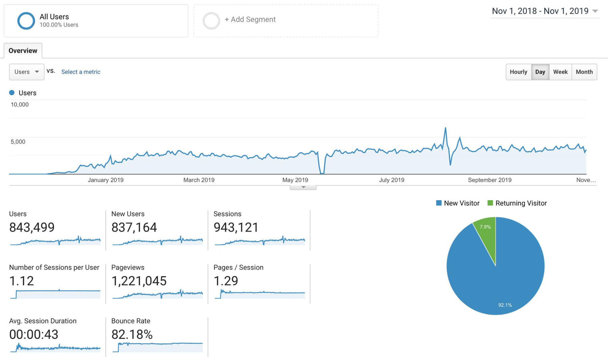This screenshot has height=357, width=608.
Task: Switch chart granularity to Month
Action: pyautogui.click(x=584, y=72)
